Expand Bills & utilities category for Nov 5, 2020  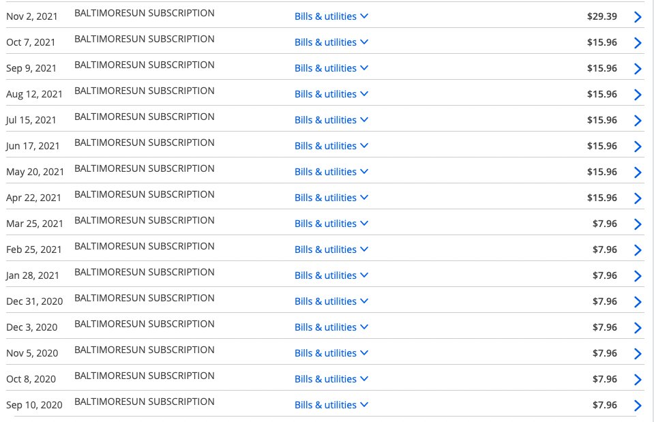coord(331,352)
